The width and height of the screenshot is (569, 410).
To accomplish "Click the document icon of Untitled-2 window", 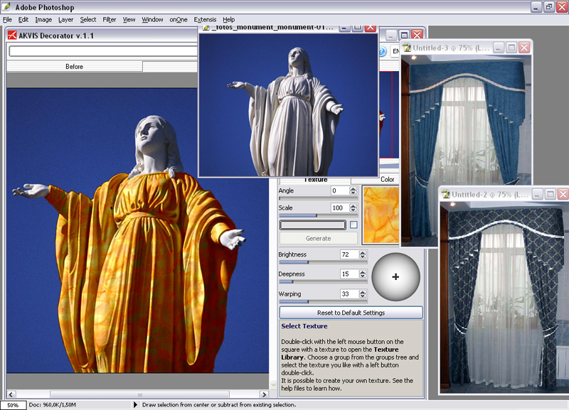I will pyautogui.click(x=446, y=194).
